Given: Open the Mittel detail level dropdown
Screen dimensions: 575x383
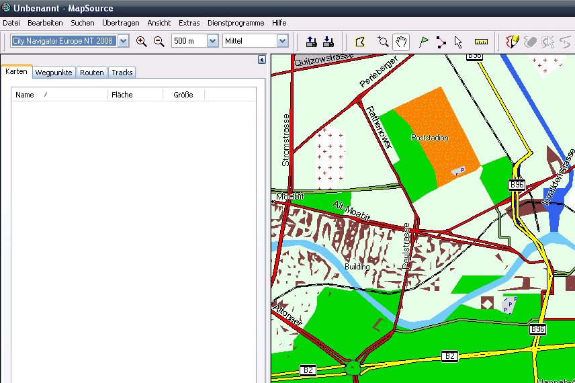Looking at the screenshot, I should coord(283,41).
